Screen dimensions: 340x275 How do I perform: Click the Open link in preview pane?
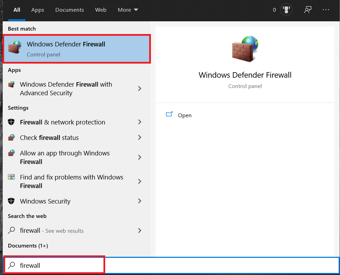pos(185,115)
